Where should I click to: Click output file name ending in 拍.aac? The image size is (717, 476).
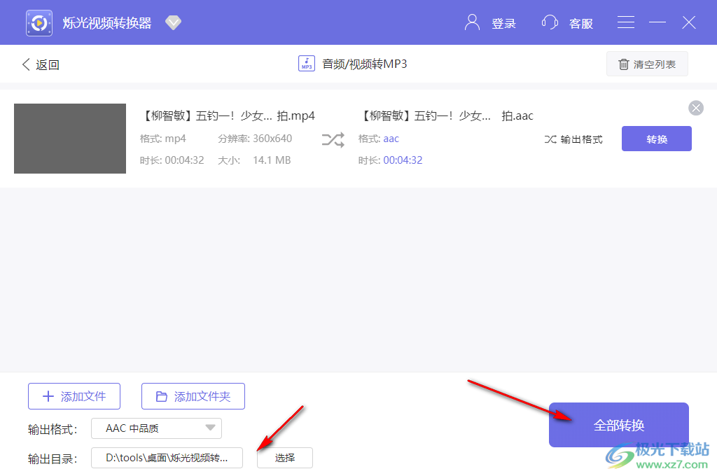click(x=446, y=115)
